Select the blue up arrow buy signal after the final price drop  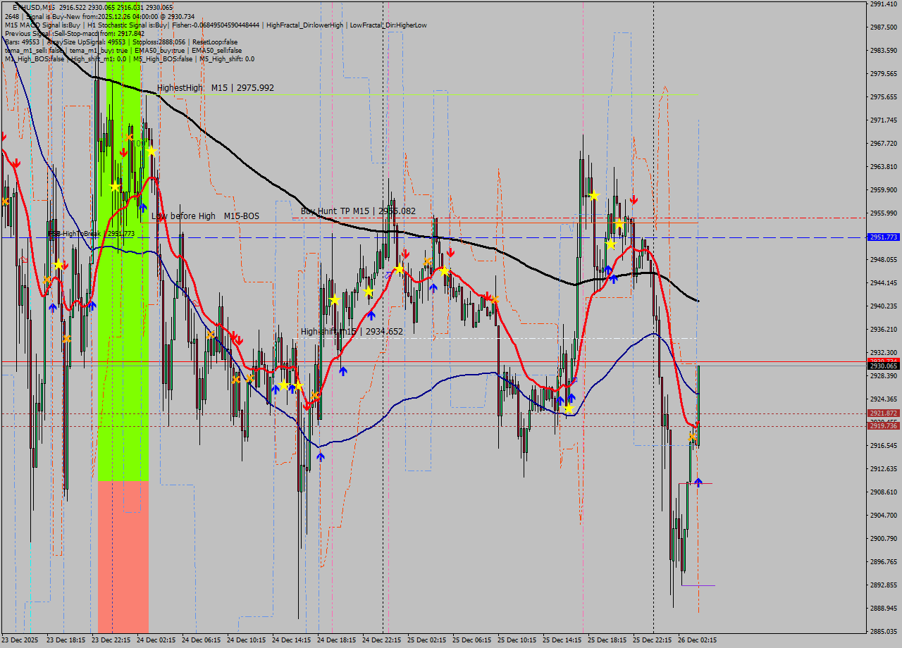click(698, 482)
